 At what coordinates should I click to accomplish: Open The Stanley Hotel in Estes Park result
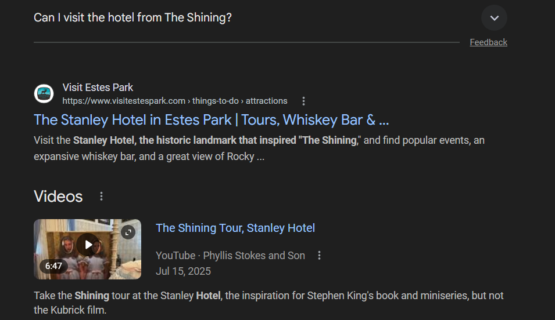[x=211, y=120]
